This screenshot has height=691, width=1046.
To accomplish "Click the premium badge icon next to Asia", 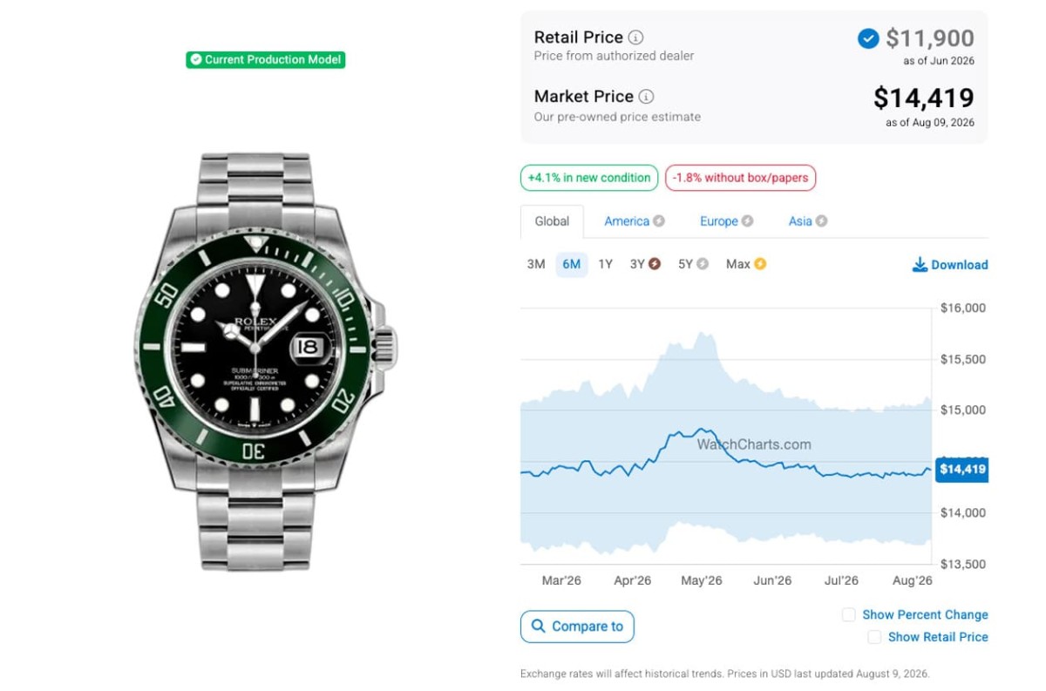I will (x=821, y=221).
